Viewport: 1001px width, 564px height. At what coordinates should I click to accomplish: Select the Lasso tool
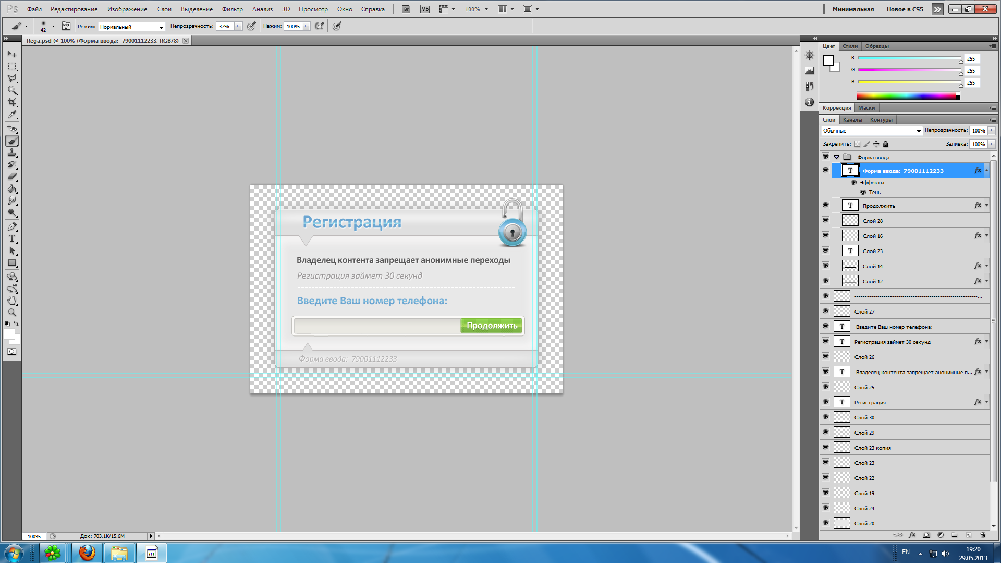click(x=12, y=78)
